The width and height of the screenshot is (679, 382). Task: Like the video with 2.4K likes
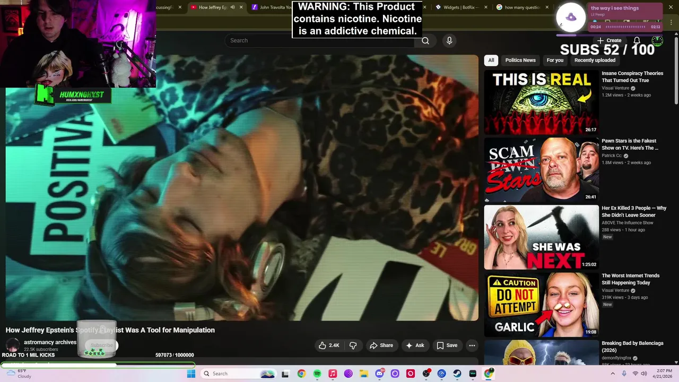coord(329,345)
